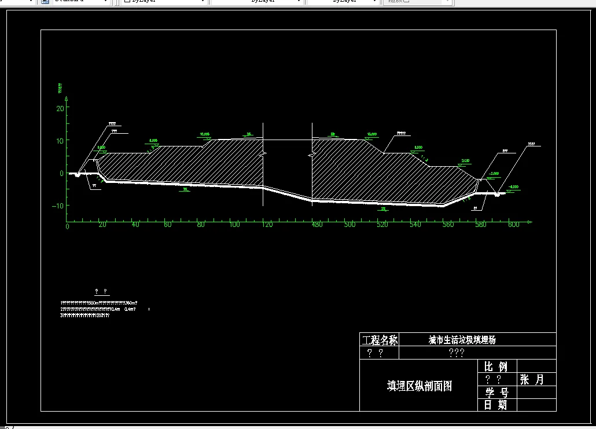Select the -6.000 elevation mark
Image resolution: width=596 pixels, height=429 pixels.
(x=513, y=187)
